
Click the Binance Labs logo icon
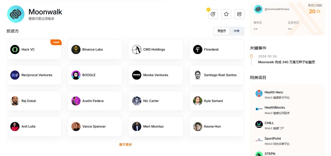click(x=76, y=49)
